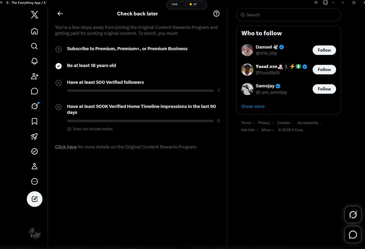This screenshot has height=249, width=365.
Task: Expand the More footer menu
Action: (x=267, y=130)
